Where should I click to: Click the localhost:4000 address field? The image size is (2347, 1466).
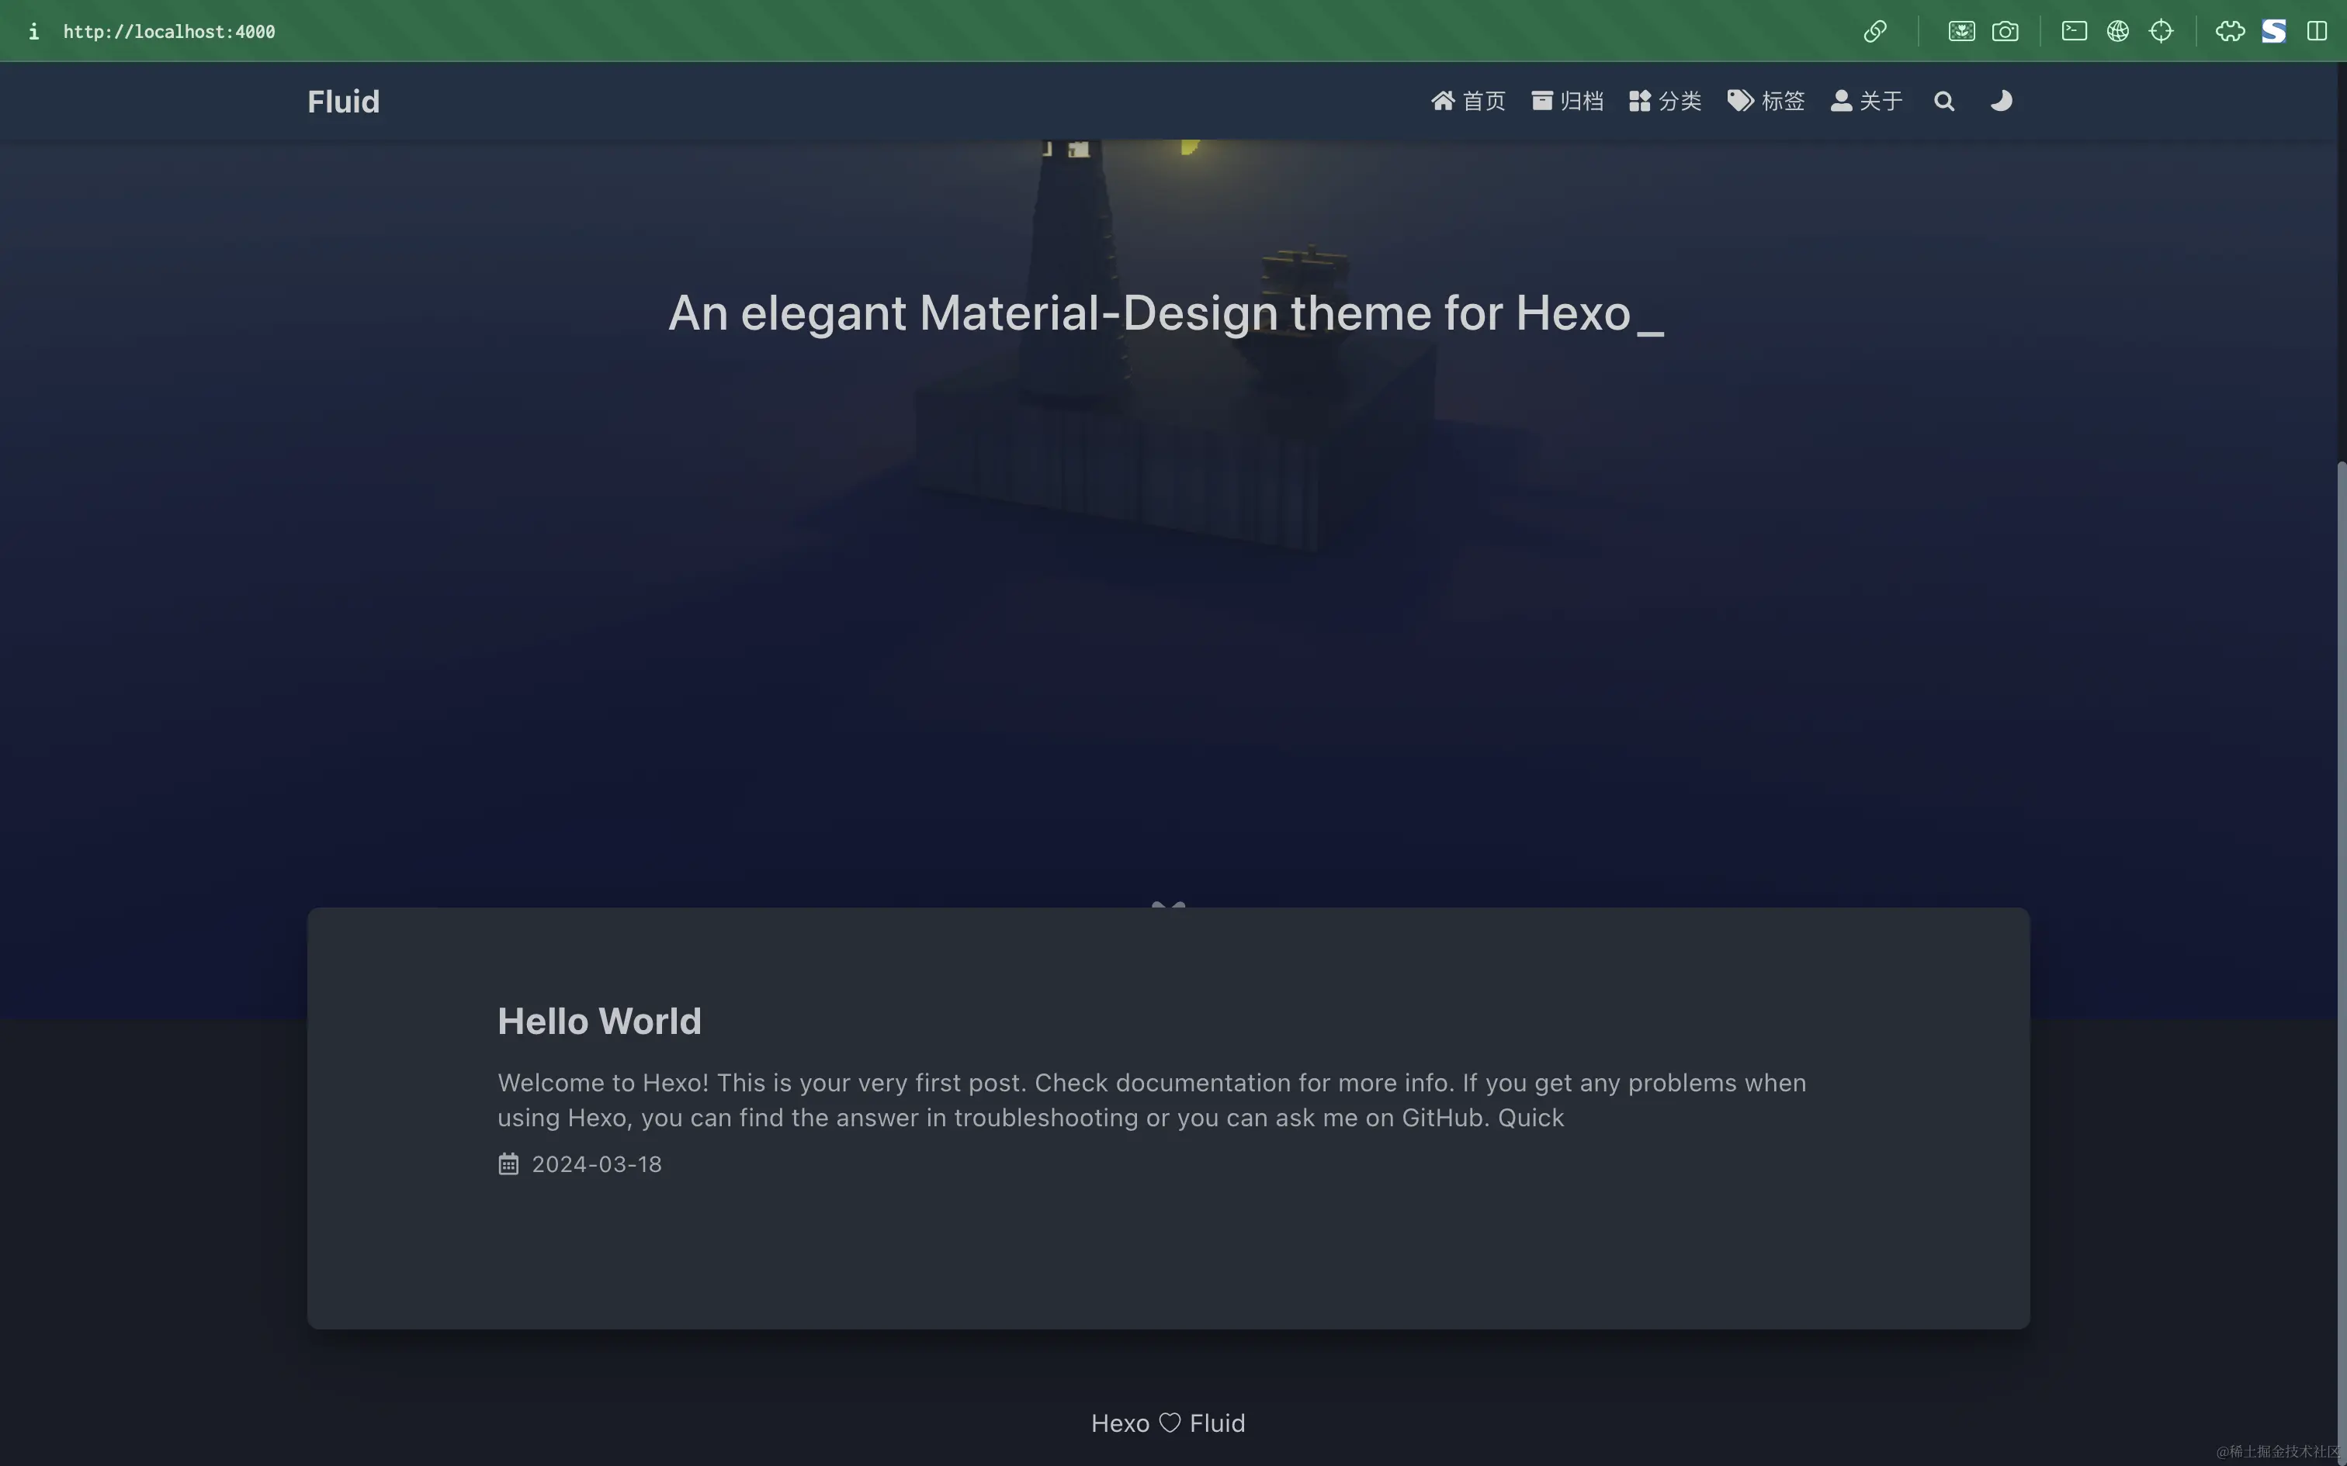168,31
